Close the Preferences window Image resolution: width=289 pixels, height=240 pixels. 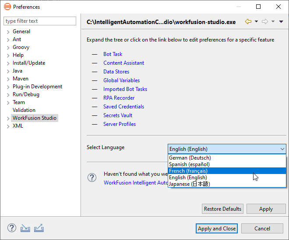coord(278,7)
